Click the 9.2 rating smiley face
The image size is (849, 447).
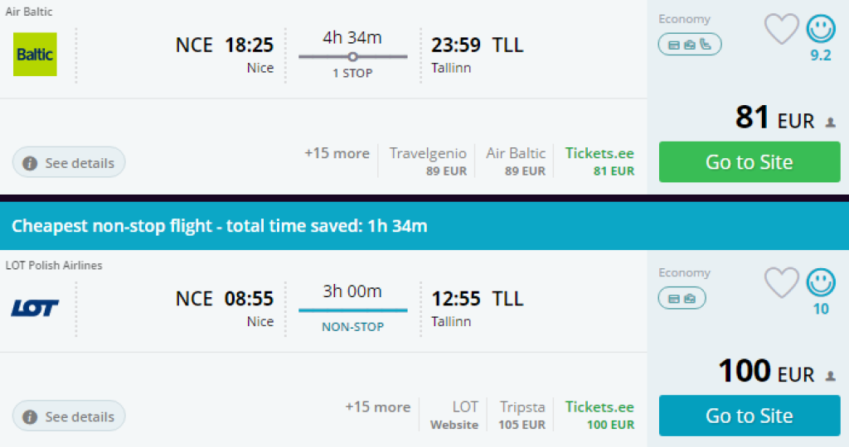(821, 29)
